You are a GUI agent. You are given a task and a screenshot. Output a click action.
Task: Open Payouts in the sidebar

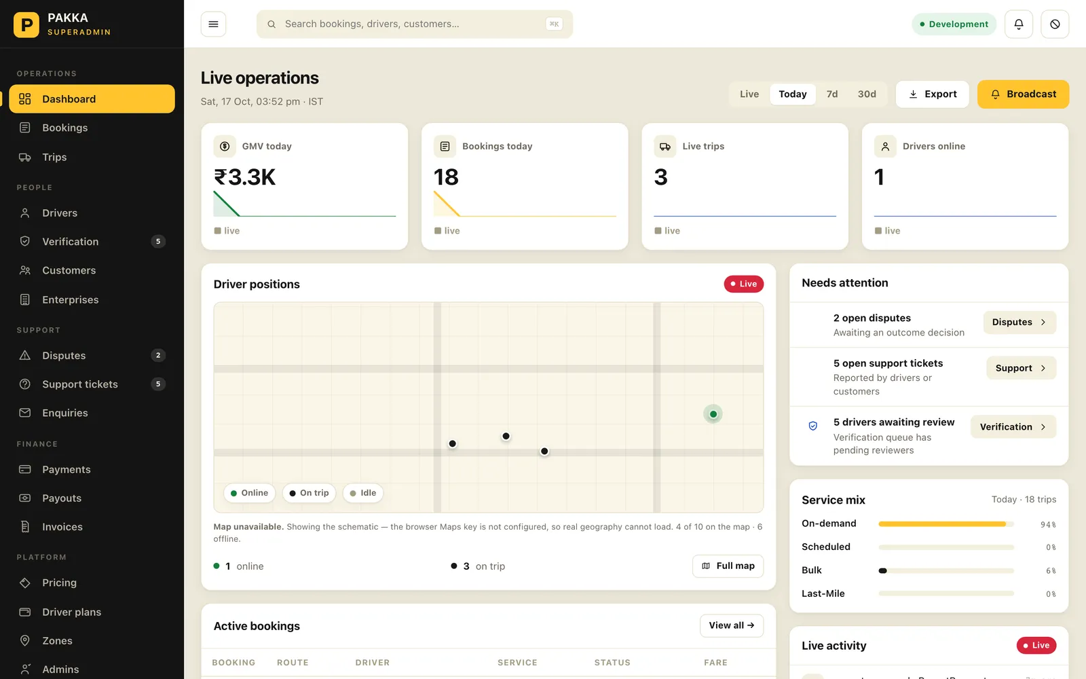[x=92, y=498]
